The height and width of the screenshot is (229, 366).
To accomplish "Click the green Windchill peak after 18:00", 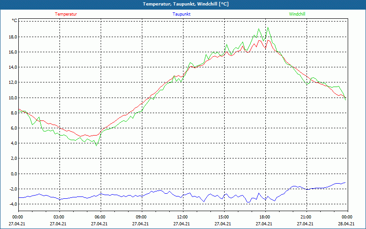I will 268,27.
